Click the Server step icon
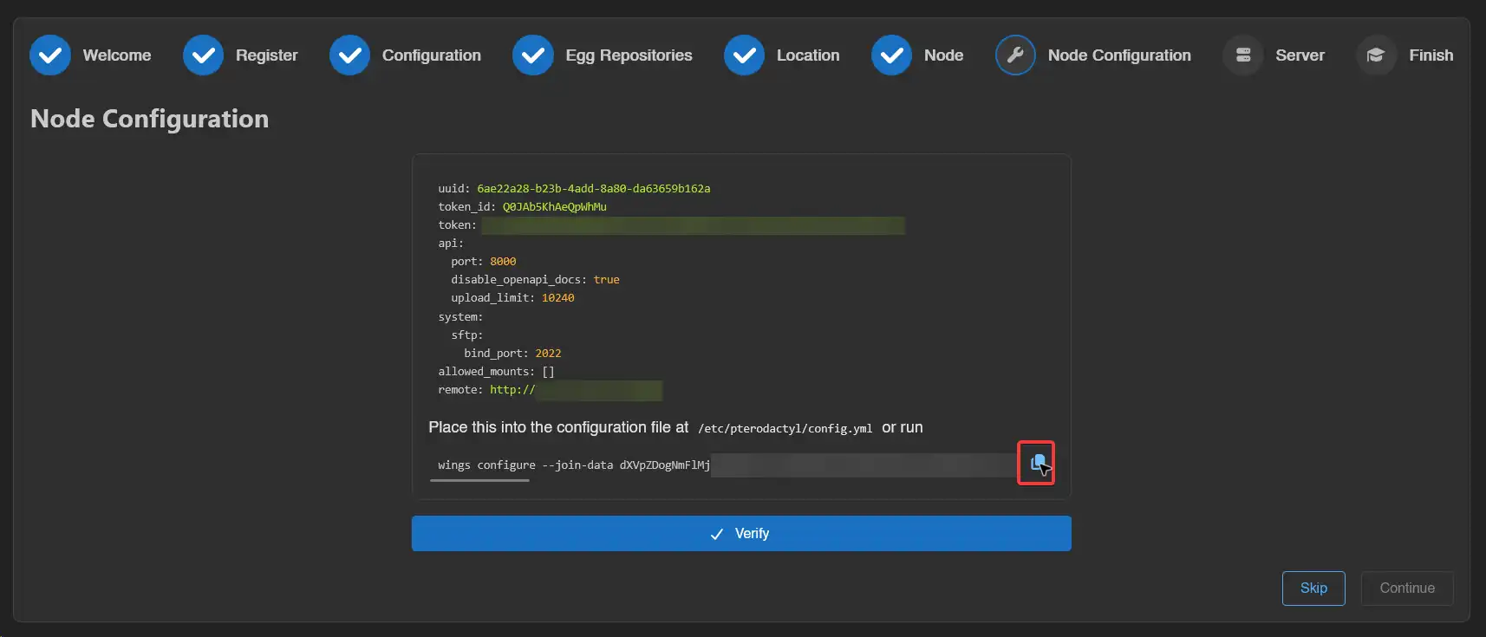 [1242, 55]
